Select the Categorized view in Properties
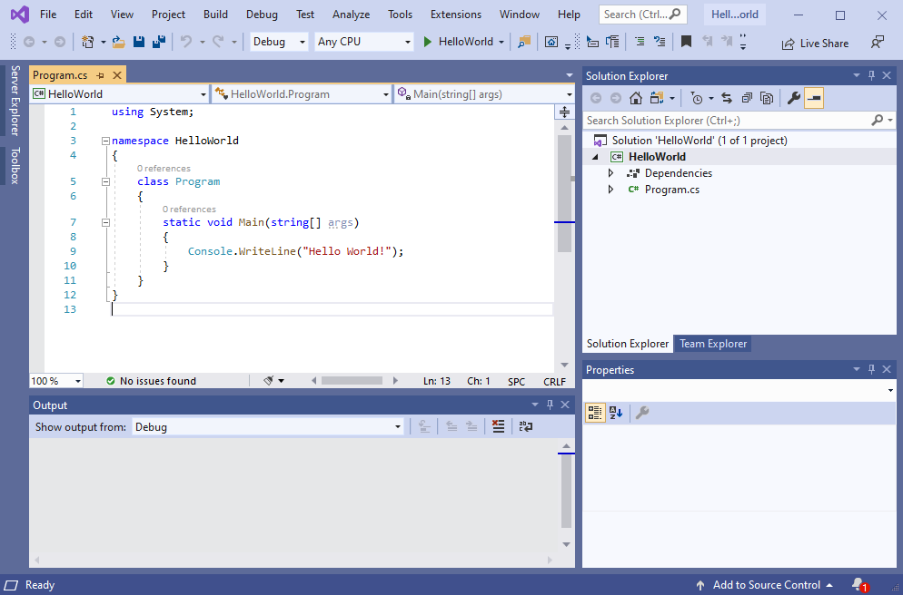The image size is (903, 595). [595, 412]
